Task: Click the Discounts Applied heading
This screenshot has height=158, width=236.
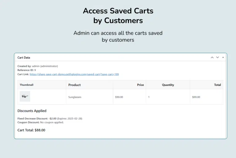Action: pyautogui.click(x=32, y=111)
